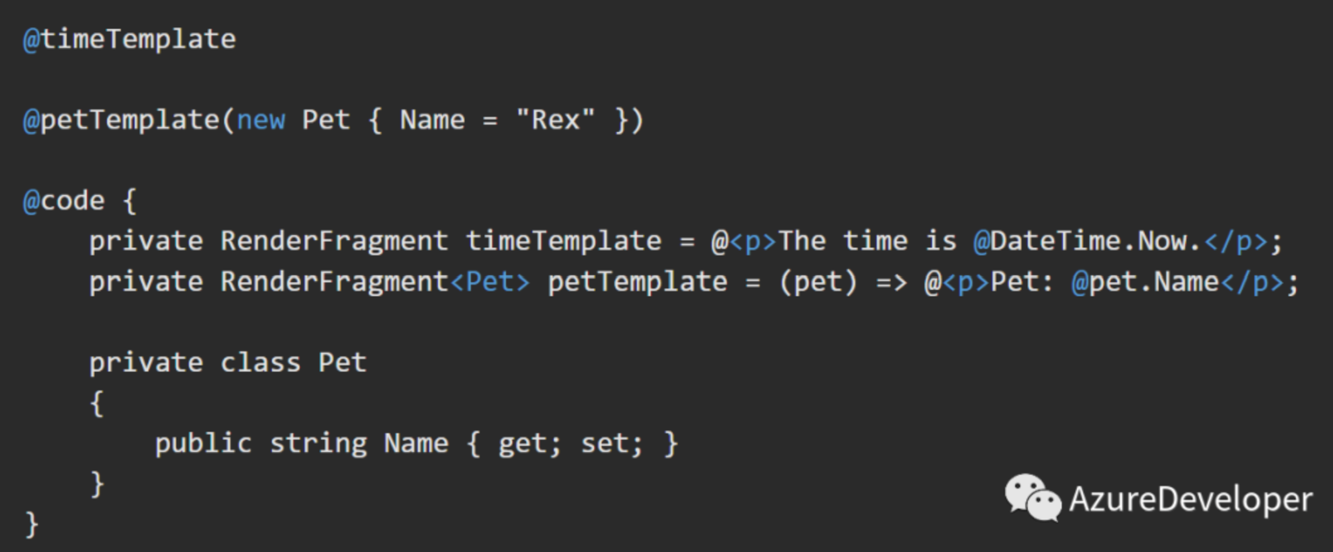This screenshot has height=552, width=1333.
Task: Click the "Rex" string literal
Action: [x=555, y=118]
